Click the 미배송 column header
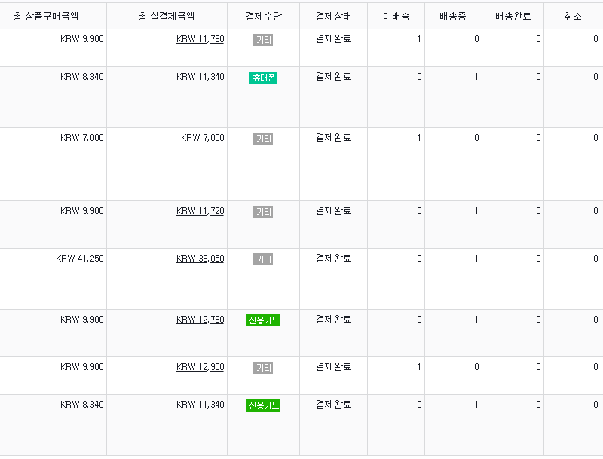 coord(396,16)
